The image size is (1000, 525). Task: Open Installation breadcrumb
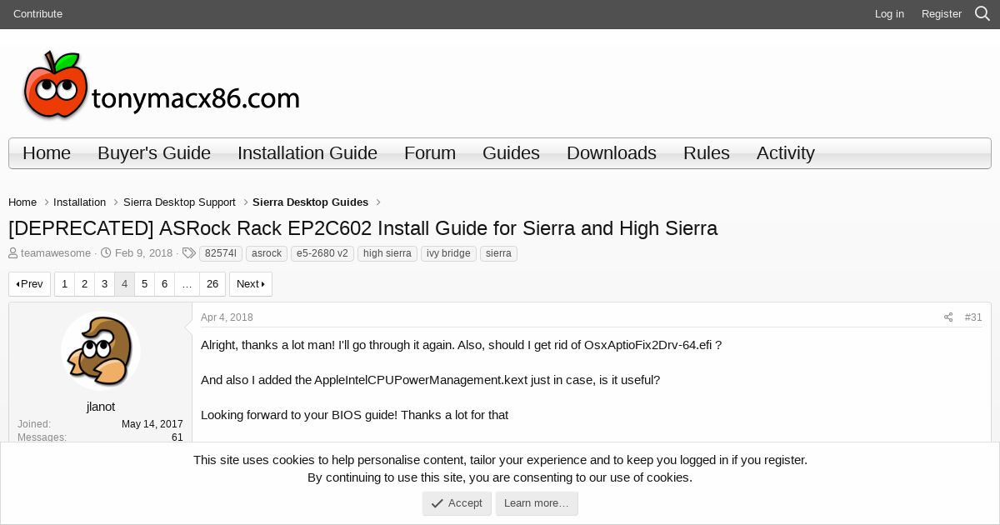click(79, 202)
